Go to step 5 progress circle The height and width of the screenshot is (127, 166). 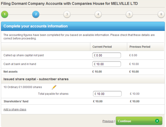coord(129,14)
